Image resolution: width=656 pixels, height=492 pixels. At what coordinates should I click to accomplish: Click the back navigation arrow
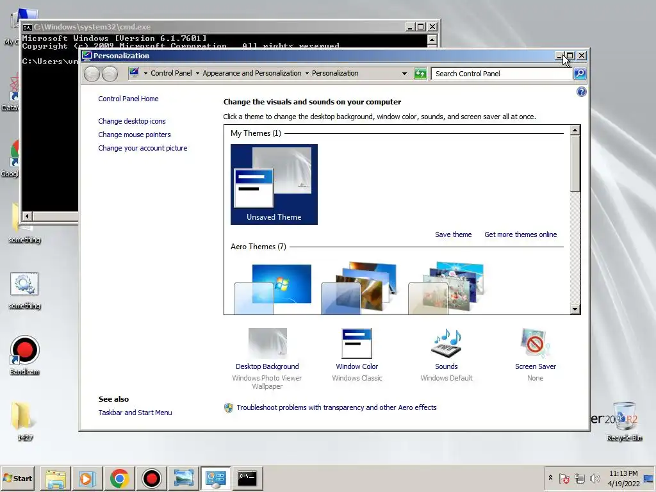tap(92, 74)
